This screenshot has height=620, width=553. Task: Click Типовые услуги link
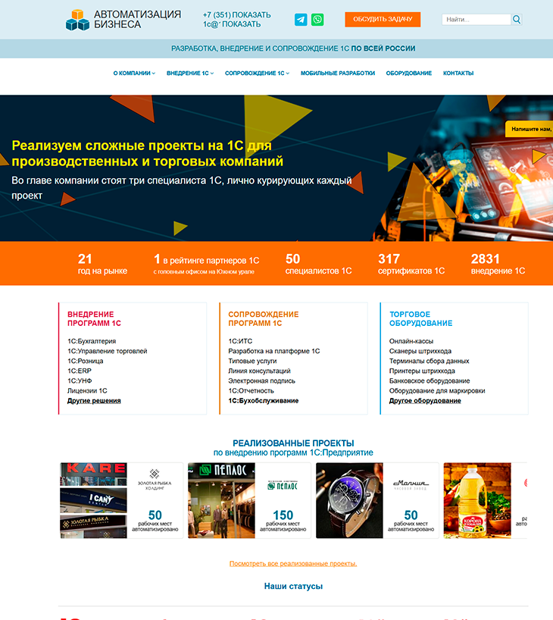pos(252,361)
